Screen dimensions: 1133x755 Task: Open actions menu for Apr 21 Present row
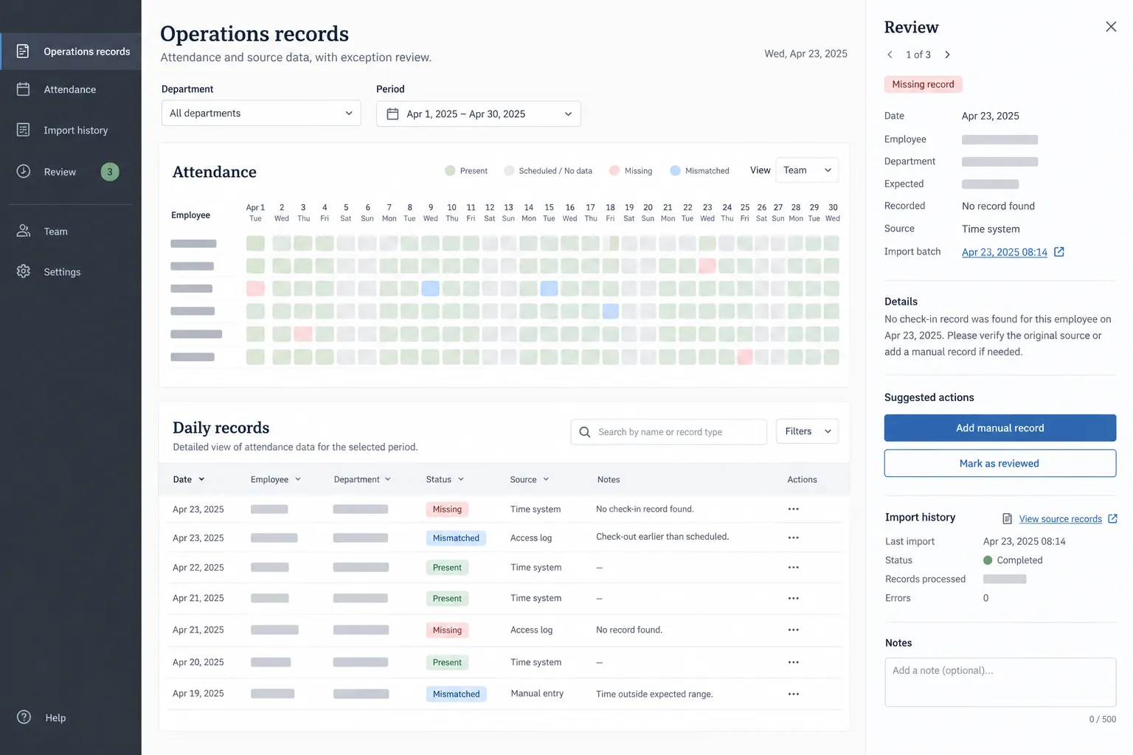(794, 598)
